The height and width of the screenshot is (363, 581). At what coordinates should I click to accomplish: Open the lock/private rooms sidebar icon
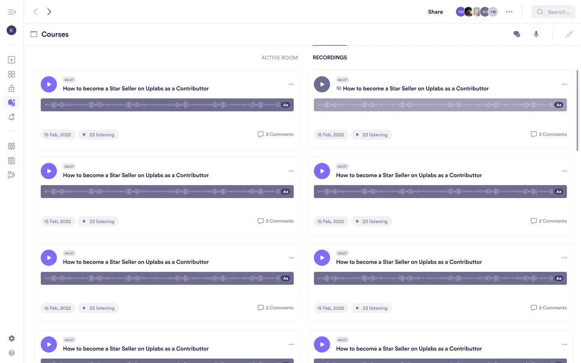pos(11,88)
